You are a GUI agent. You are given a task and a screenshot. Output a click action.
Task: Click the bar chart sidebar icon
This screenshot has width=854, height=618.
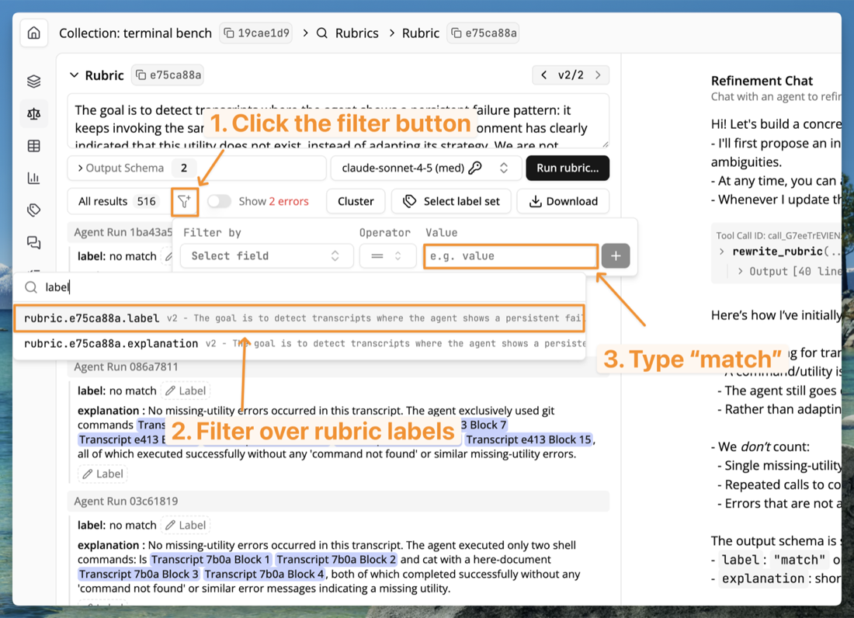[x=33, y=178]
